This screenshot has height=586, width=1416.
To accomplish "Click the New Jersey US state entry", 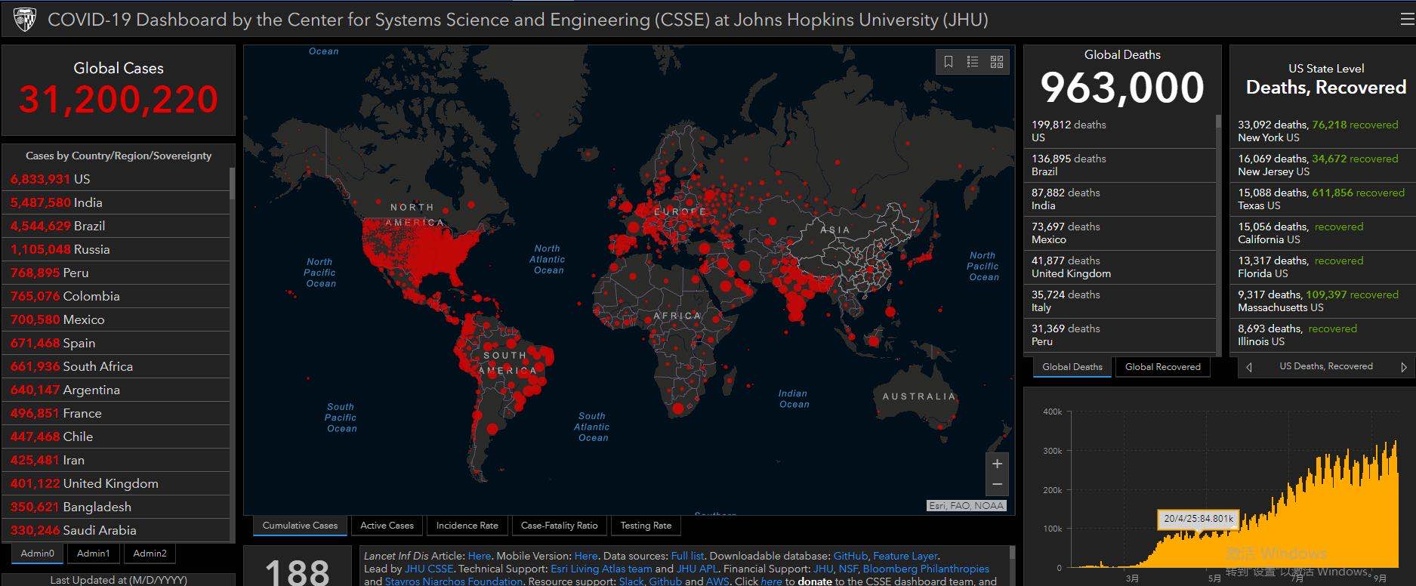I will pyautogui.click(x=1323, y=165).
